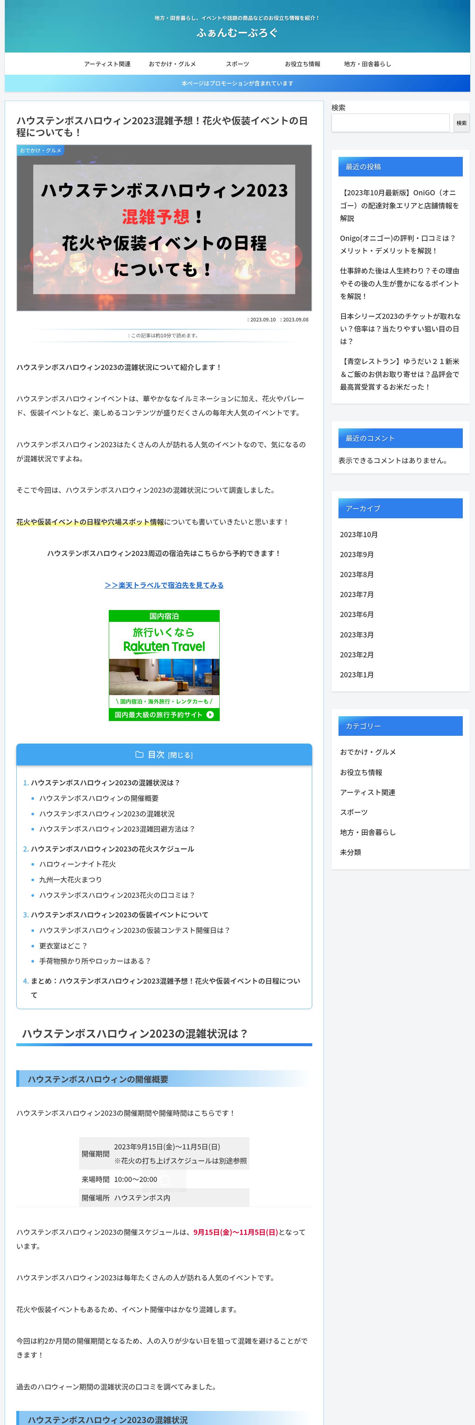The width and height of the screenshot is (475, 1425).
Task: Click the folder icon beside 目次
Action: point(139,755)
